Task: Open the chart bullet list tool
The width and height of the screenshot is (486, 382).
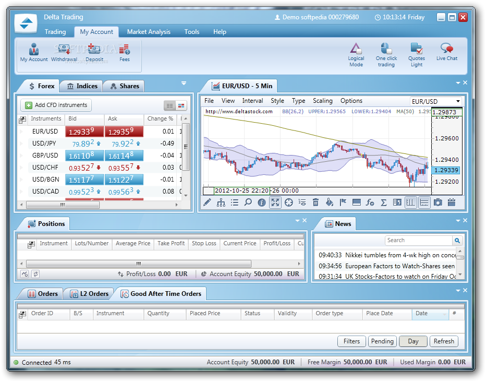Action: tap(235, 202)
